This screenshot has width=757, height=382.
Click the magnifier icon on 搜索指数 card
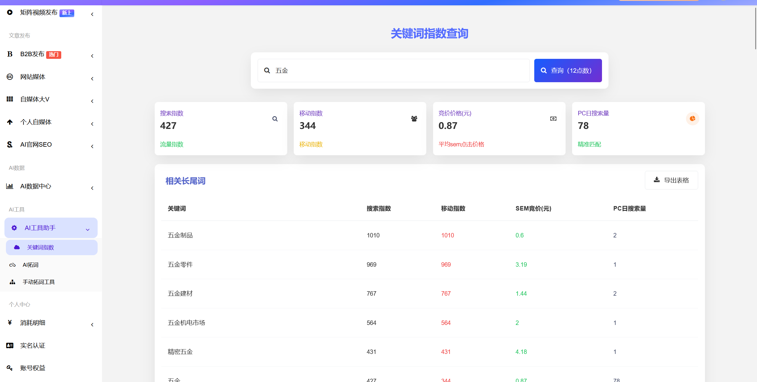[275, 119]
